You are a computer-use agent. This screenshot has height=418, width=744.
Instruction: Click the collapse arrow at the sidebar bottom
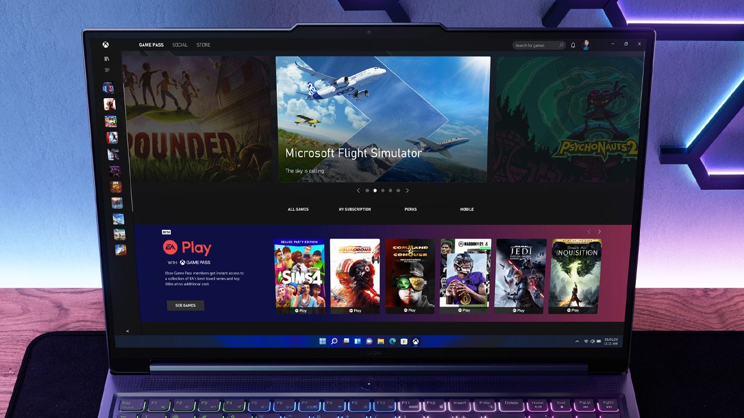tap(127, 331)
